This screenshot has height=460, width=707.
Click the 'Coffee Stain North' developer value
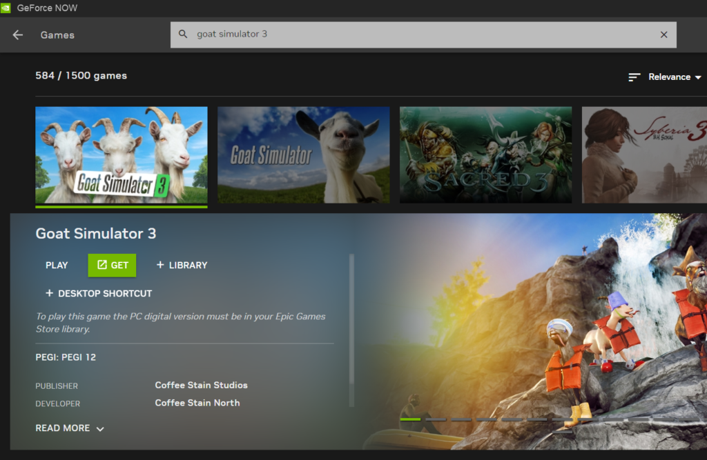[197, 403]
